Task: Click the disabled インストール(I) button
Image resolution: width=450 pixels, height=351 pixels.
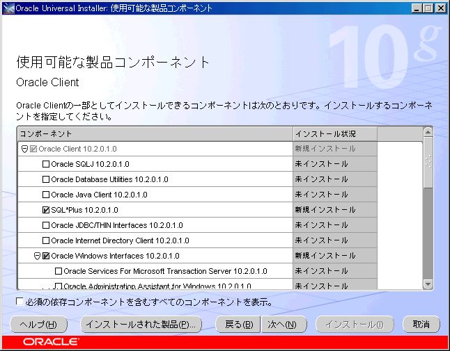Action: 355,325
